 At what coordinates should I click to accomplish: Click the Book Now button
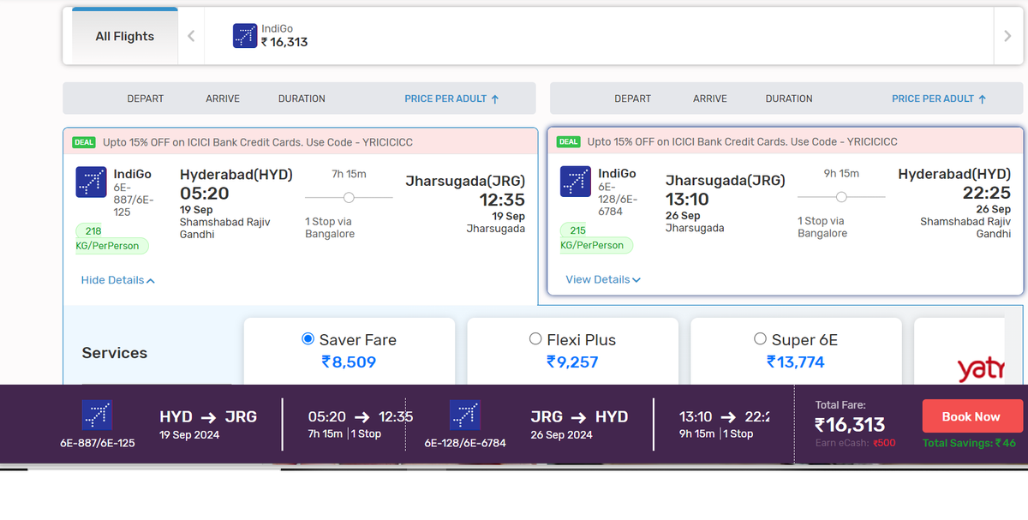tap(971, 416)
